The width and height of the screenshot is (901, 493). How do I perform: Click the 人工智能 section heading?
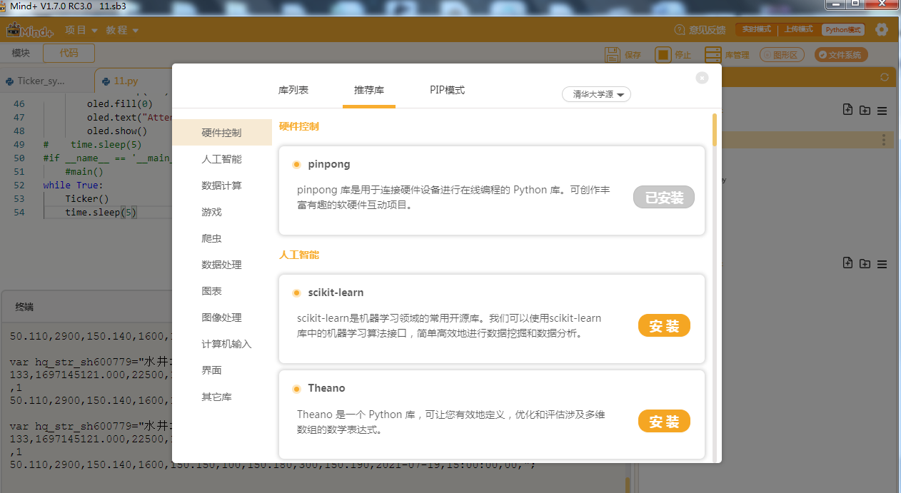(298, 255)
